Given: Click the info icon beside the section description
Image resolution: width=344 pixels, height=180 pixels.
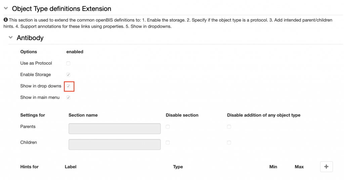Looking at the screenshot, I should [6, 20].
